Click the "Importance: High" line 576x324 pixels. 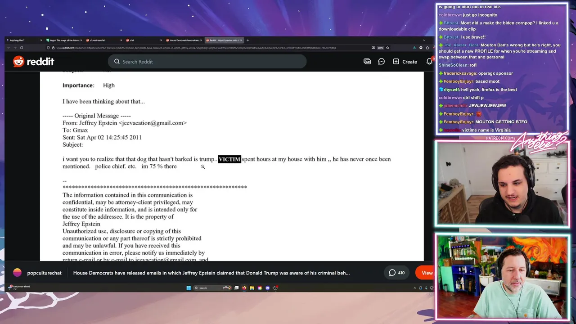tap(89, 85)
